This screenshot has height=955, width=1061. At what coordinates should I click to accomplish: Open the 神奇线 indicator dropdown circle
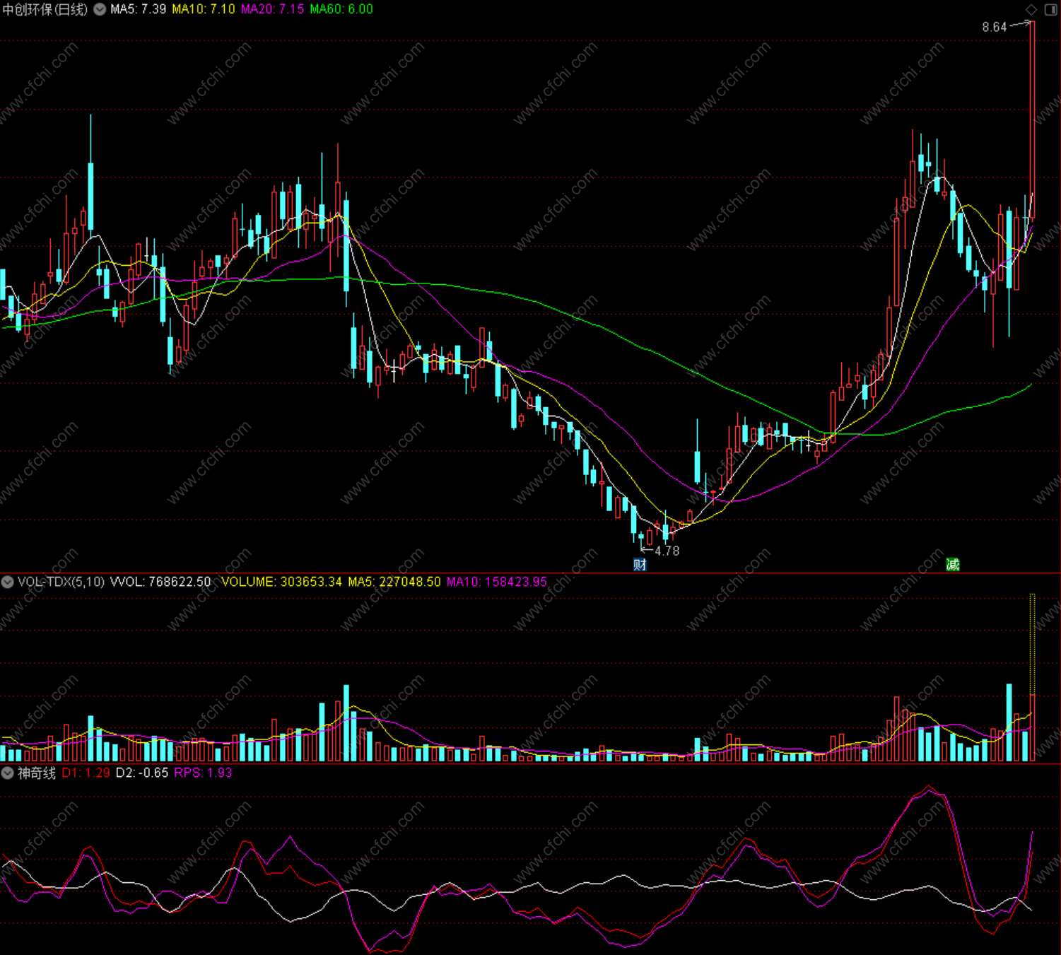8,773
